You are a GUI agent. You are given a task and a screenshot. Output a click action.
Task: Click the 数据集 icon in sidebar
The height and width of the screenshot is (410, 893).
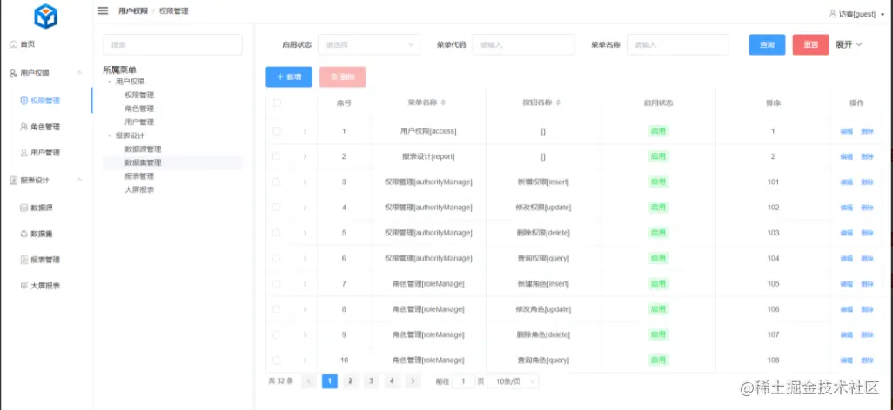coord(23,234)
